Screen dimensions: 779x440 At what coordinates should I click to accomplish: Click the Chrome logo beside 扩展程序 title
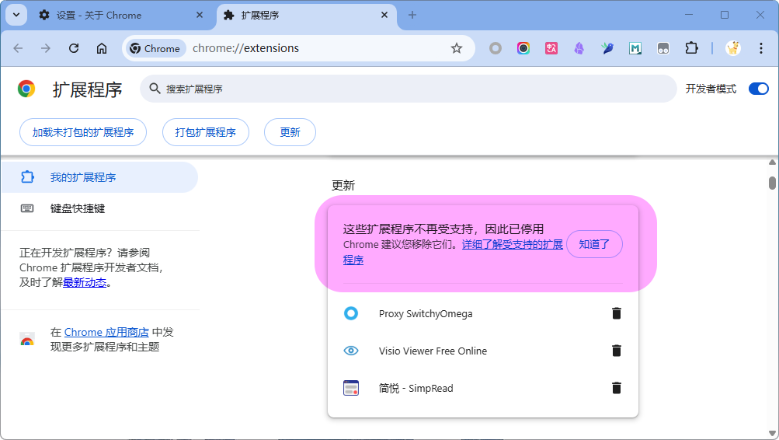[x=26, y=89]
